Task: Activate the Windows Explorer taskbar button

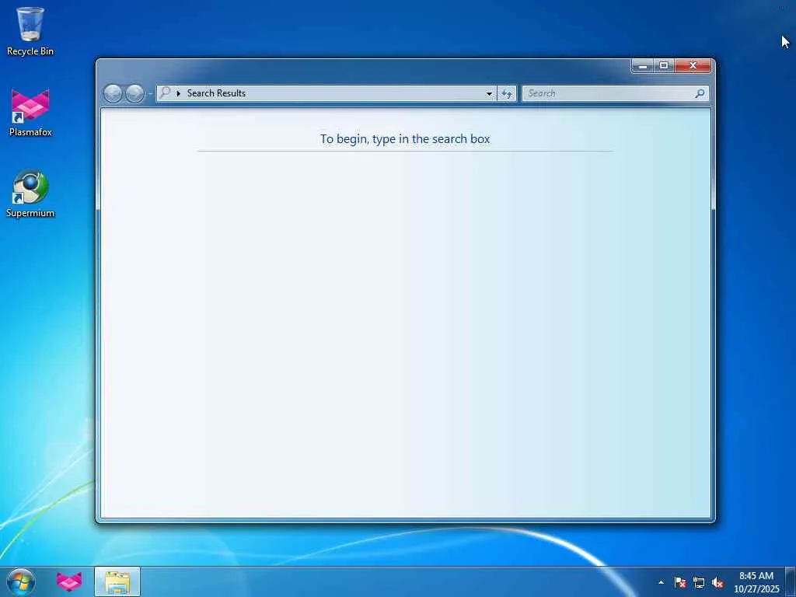Action: 117,581
